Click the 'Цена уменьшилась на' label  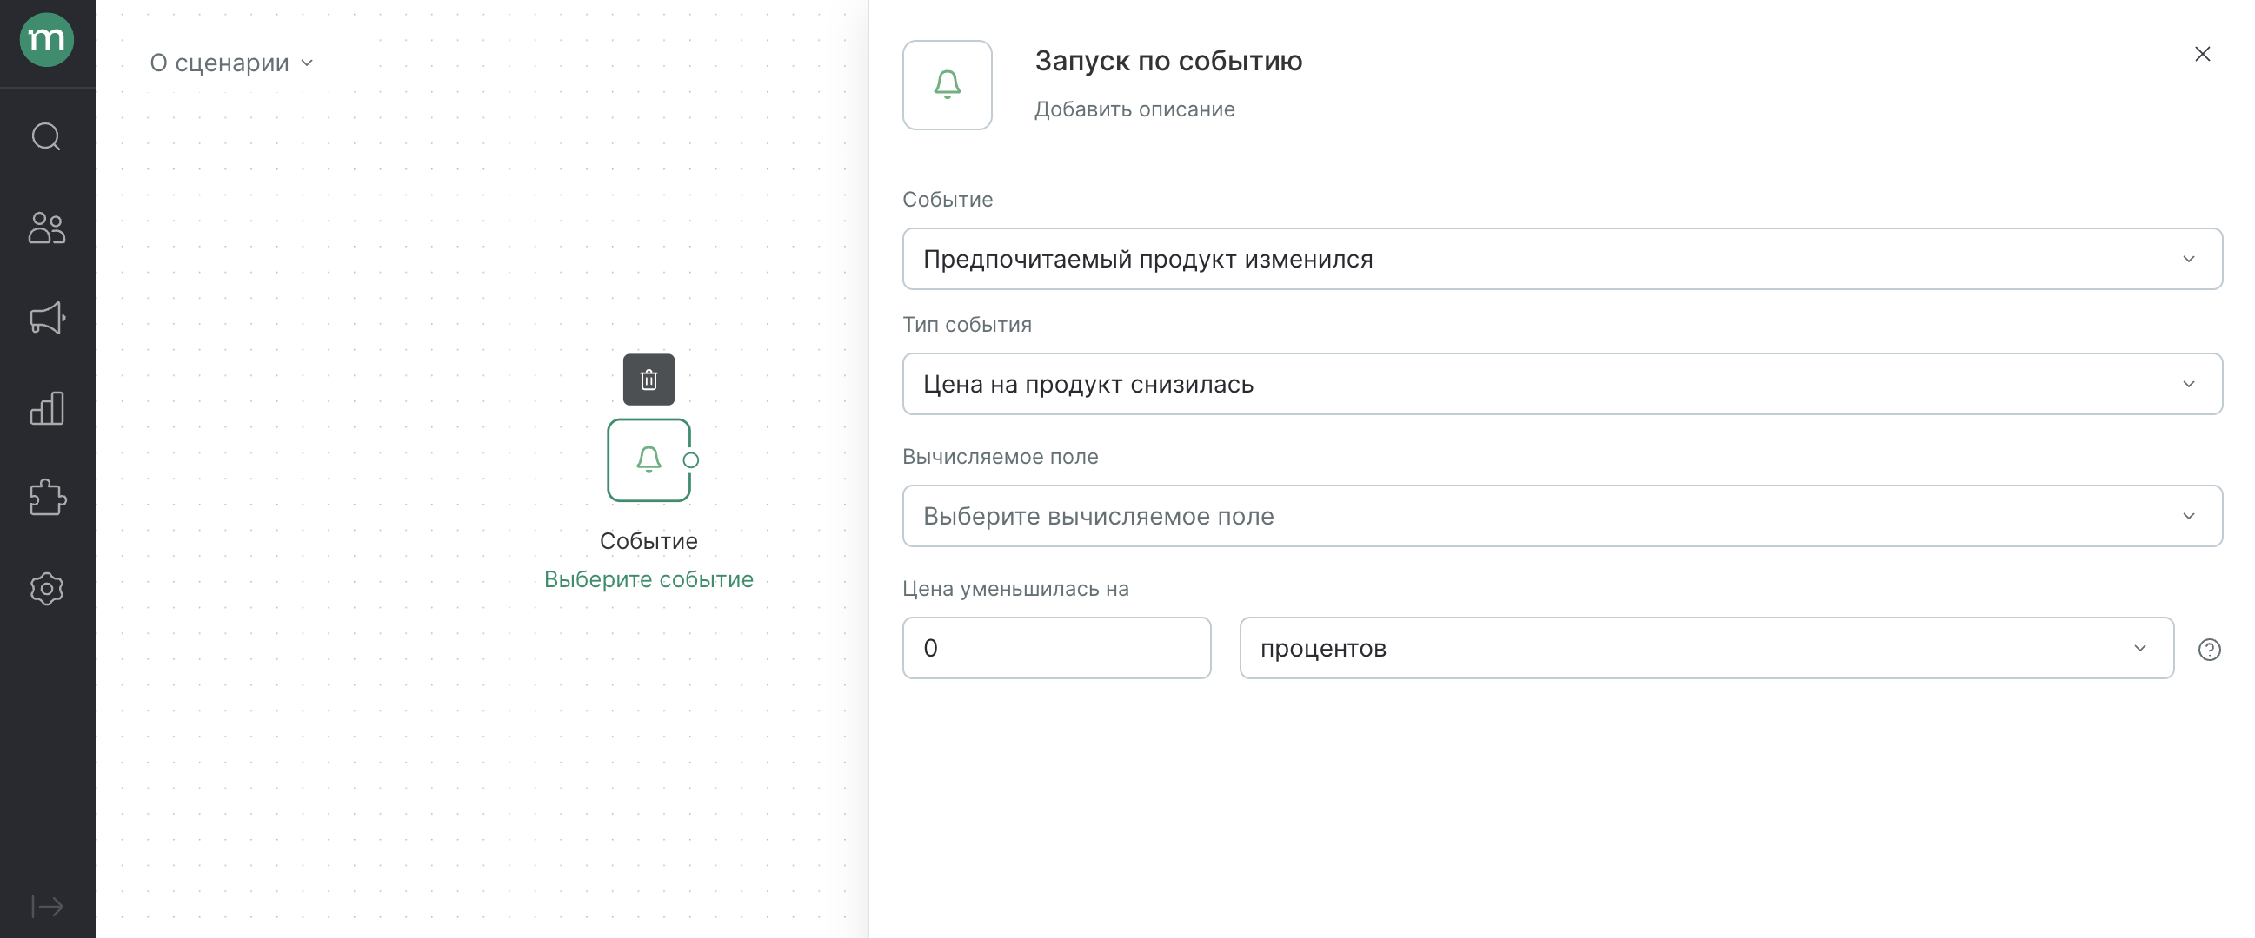(1015, 588)
